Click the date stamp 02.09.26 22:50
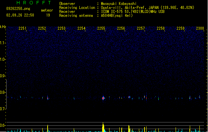The width and height of the screenshot is (208, 132). [x=20, y=15]
